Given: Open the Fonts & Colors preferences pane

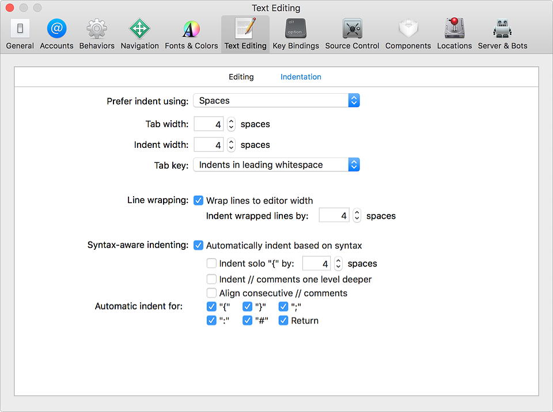Looking at the screenshot, I should tap(191, 34).
